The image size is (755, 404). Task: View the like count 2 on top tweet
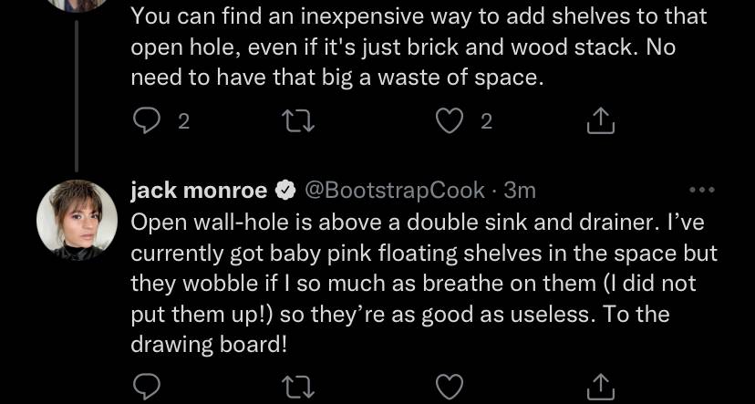pyautogui.click(x=487, y=122)
